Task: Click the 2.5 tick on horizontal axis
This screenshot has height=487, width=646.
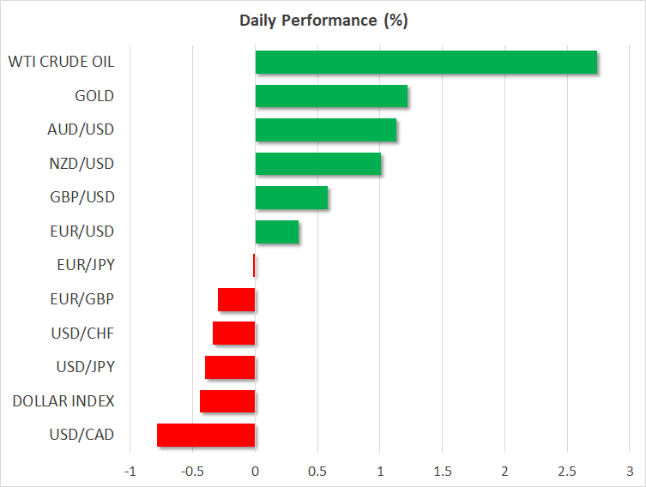Action: (567, 472)
